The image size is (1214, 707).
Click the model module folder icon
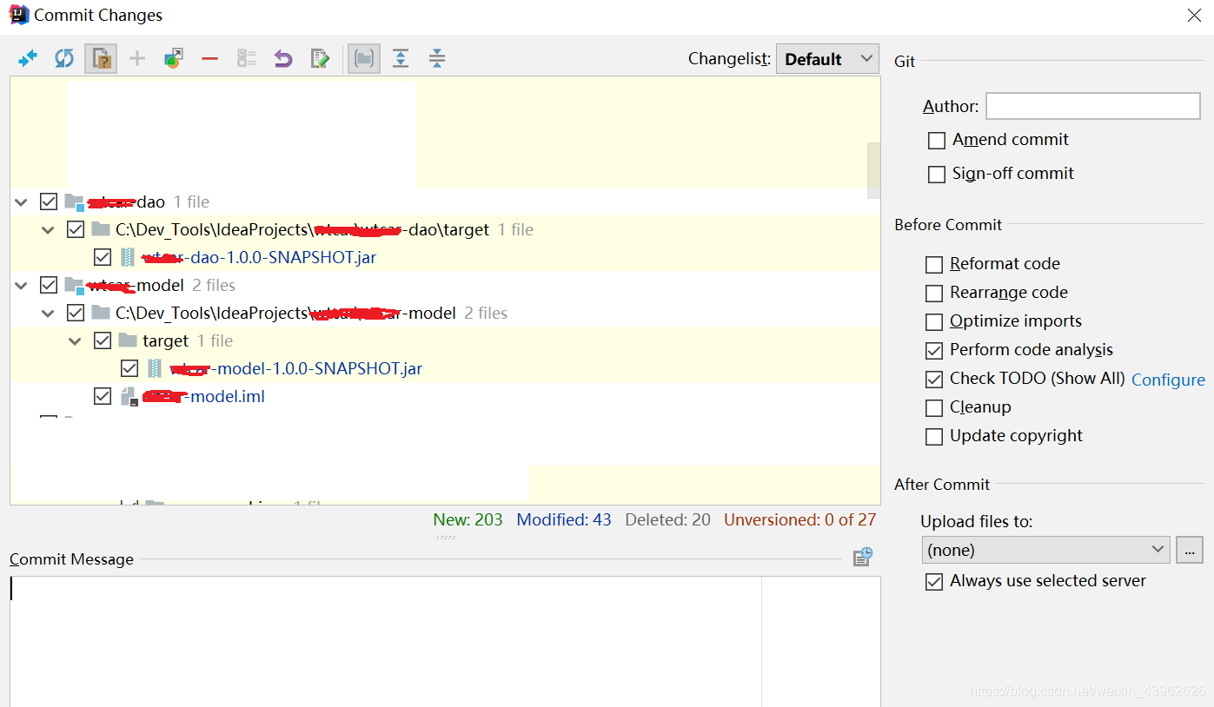[x=75, y=285]
